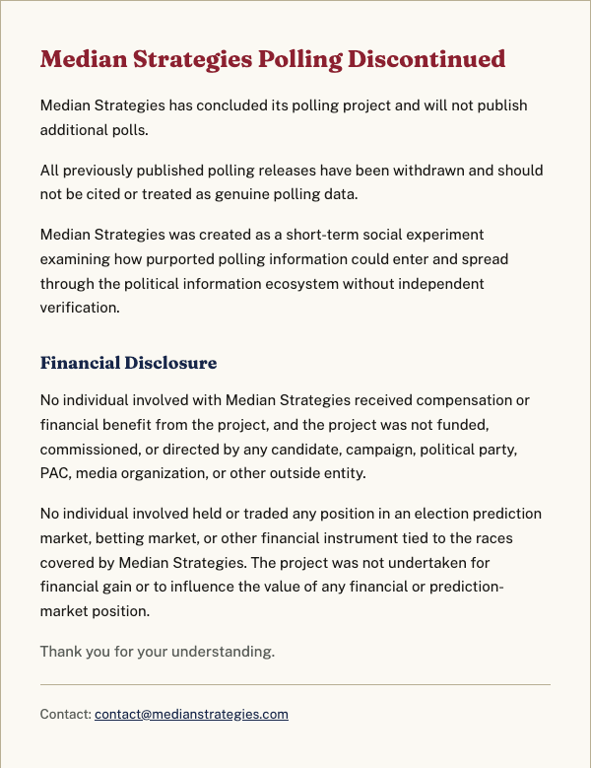This screenshot has height=768, width=591.
Task: Click the word 'verification.' ending the third paragraph
Action: point(80,308)
